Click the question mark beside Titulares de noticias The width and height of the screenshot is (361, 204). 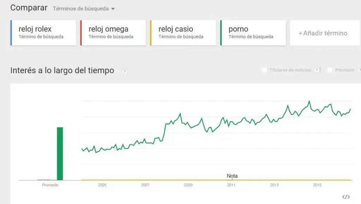[317, 70]
